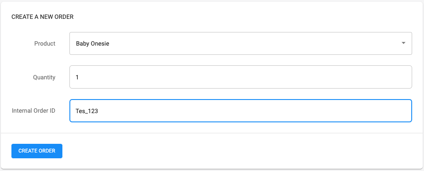Click the Create a New Order heading
This screenshot has width=424, height=171.
click(43, 17)
